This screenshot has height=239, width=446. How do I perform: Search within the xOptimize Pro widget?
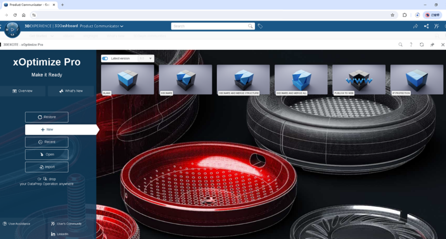401,45
